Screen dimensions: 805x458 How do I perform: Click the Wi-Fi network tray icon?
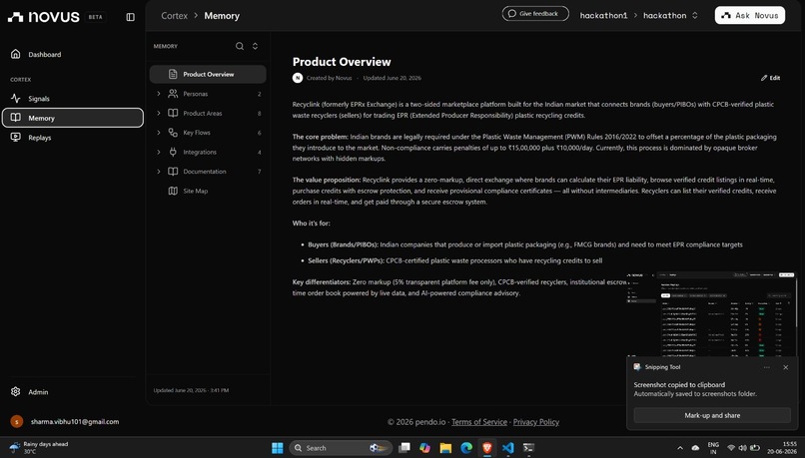[731, 448]
